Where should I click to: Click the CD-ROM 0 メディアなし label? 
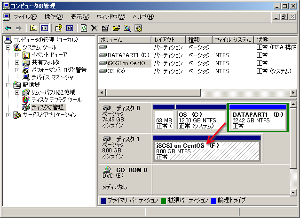[x=115, y=187]
